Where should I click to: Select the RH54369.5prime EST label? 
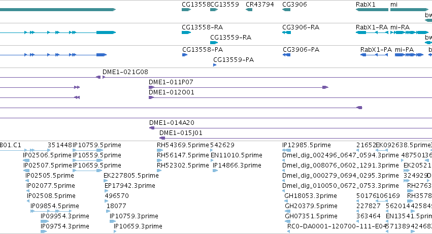coord(183,145)
